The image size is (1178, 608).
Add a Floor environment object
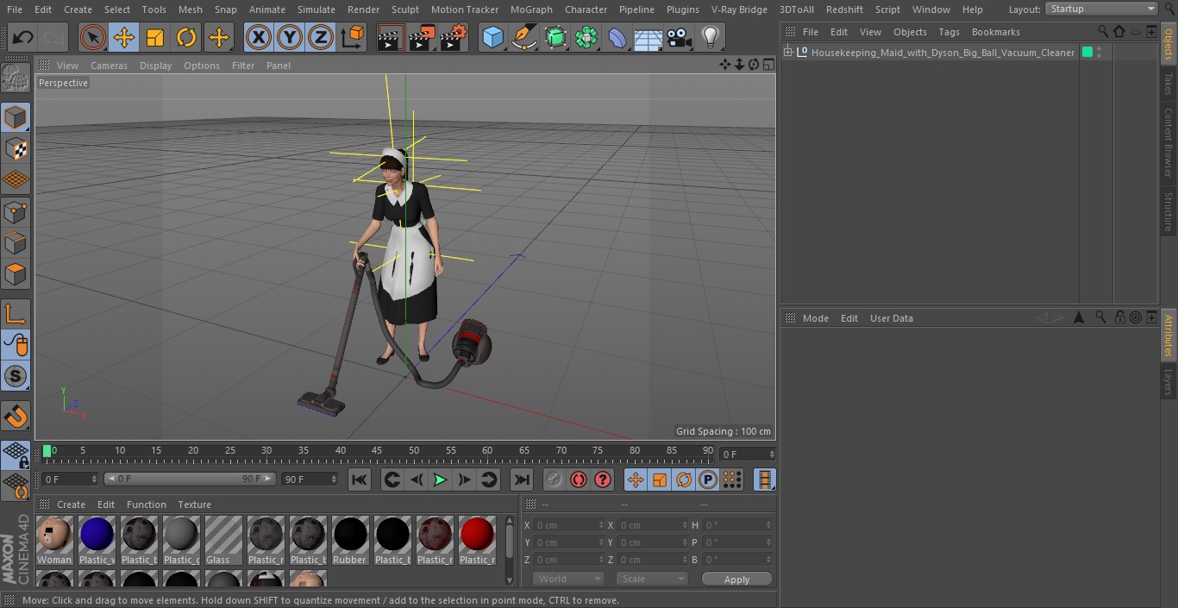click(x=649, y=37)
